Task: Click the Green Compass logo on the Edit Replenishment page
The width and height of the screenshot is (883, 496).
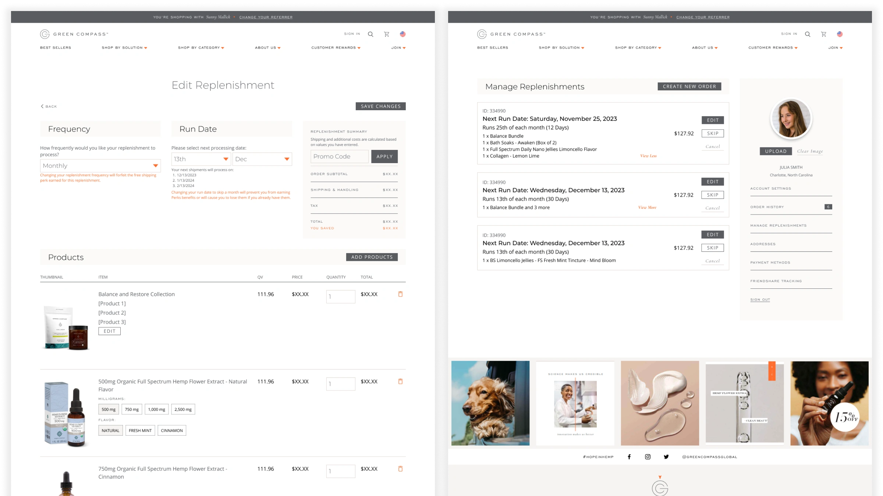Action: [74, 34]
